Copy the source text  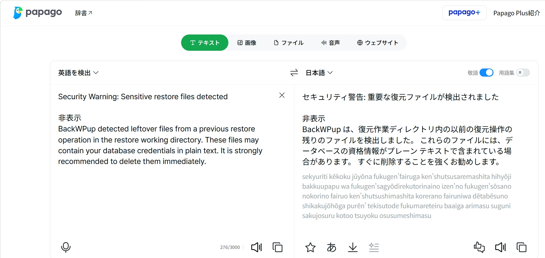[x=278, y=247]
